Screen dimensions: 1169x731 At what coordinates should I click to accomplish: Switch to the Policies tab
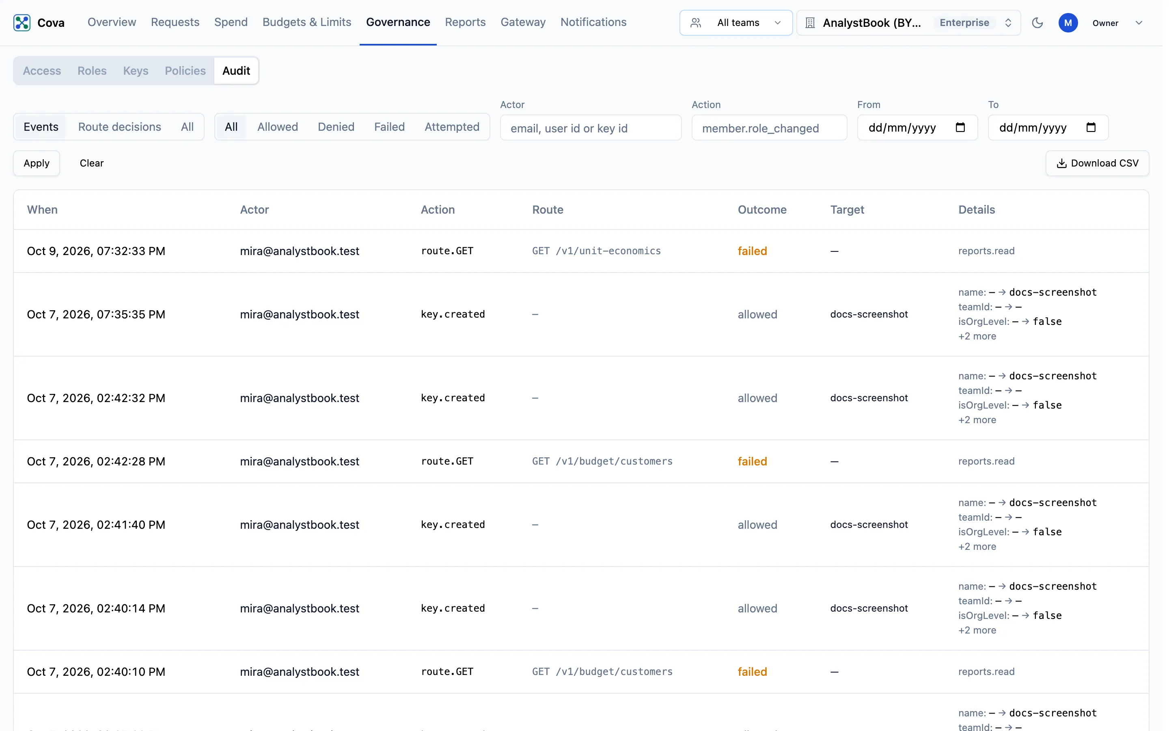[185, 71]
